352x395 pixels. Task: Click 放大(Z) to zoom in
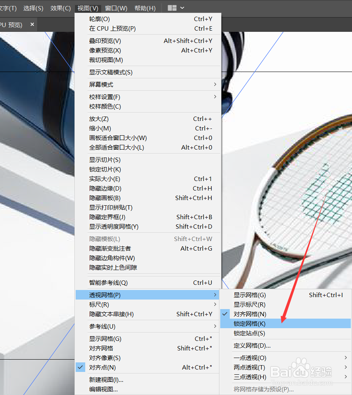pyautogui.click(x=148, y=119)
